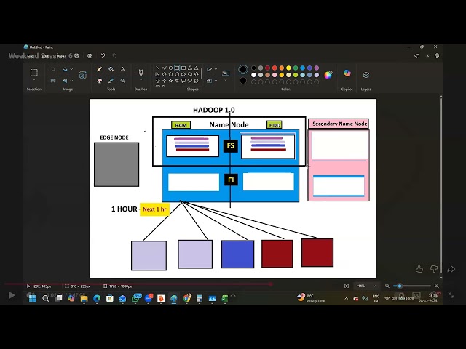Screen dimensions: 466x349
Task: Click the Undo arrow in title bar
Action: point(103,55)
